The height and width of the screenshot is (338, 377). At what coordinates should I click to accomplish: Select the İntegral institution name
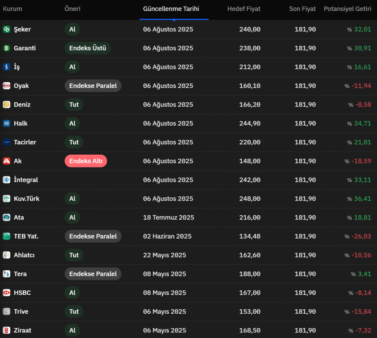[26, 180]
